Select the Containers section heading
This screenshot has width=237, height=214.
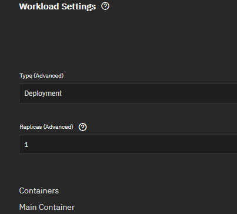pos(39,190)
